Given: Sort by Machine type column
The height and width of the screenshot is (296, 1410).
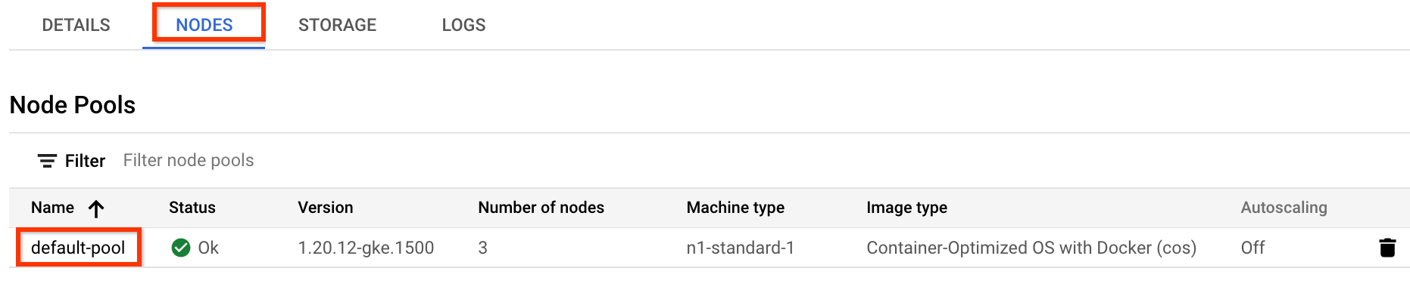Looking at the screenshot, I should click(735, 208).
